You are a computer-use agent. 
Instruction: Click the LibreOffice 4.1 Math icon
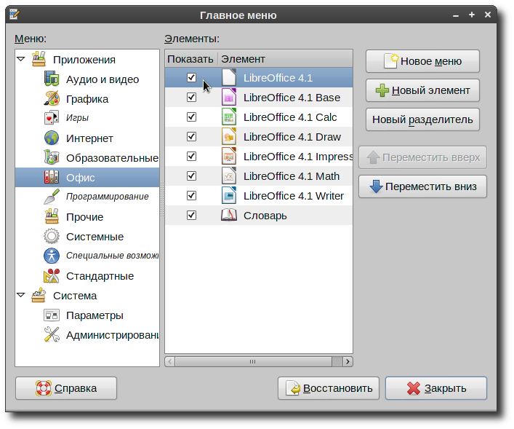(229, 176)
